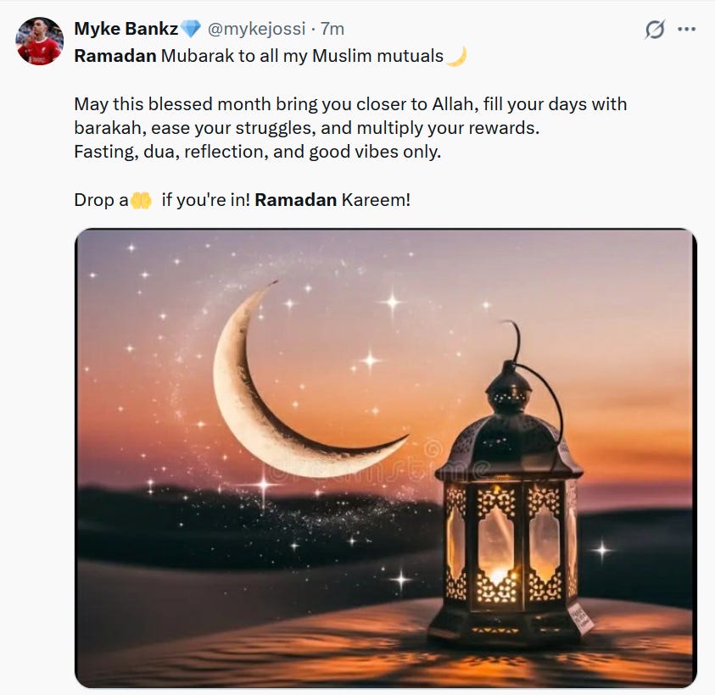Click the Grok explain-post icon

tap(655, 30)
